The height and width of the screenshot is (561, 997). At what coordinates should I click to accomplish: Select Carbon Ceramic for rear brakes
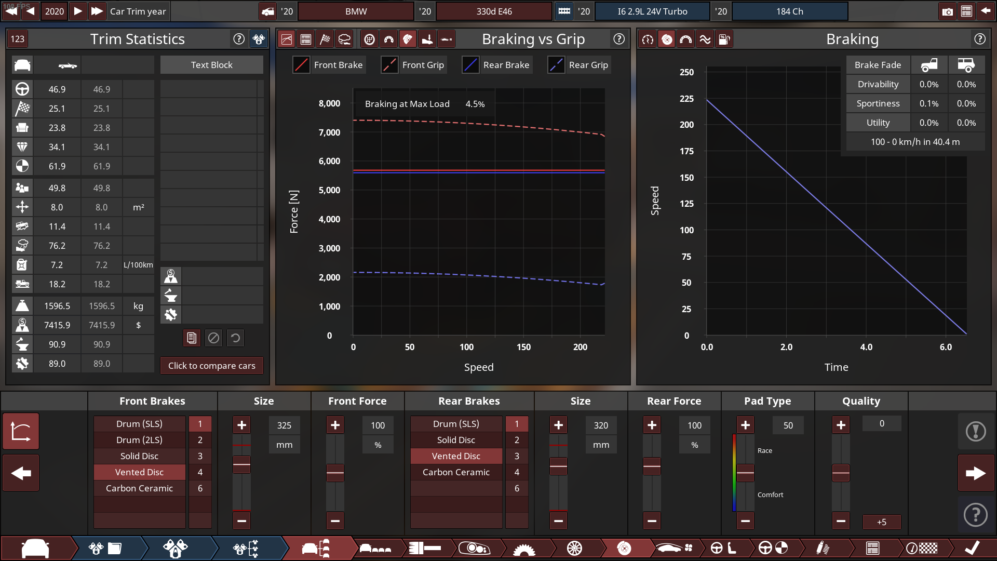point(456,472)
